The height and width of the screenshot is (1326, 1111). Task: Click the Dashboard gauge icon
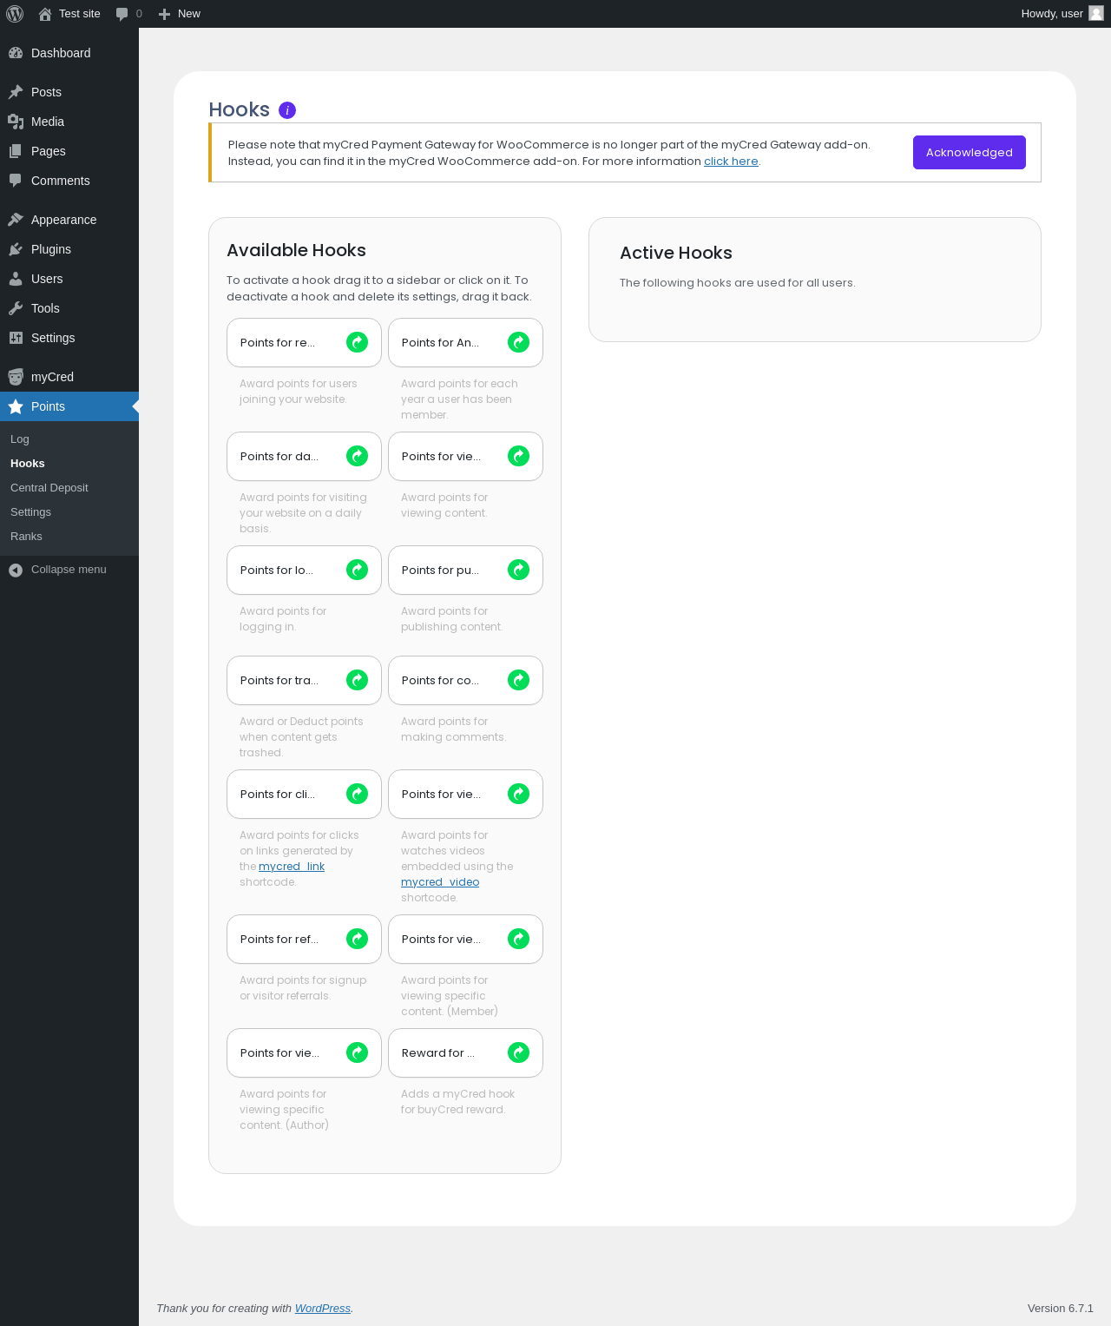[16, 53]
